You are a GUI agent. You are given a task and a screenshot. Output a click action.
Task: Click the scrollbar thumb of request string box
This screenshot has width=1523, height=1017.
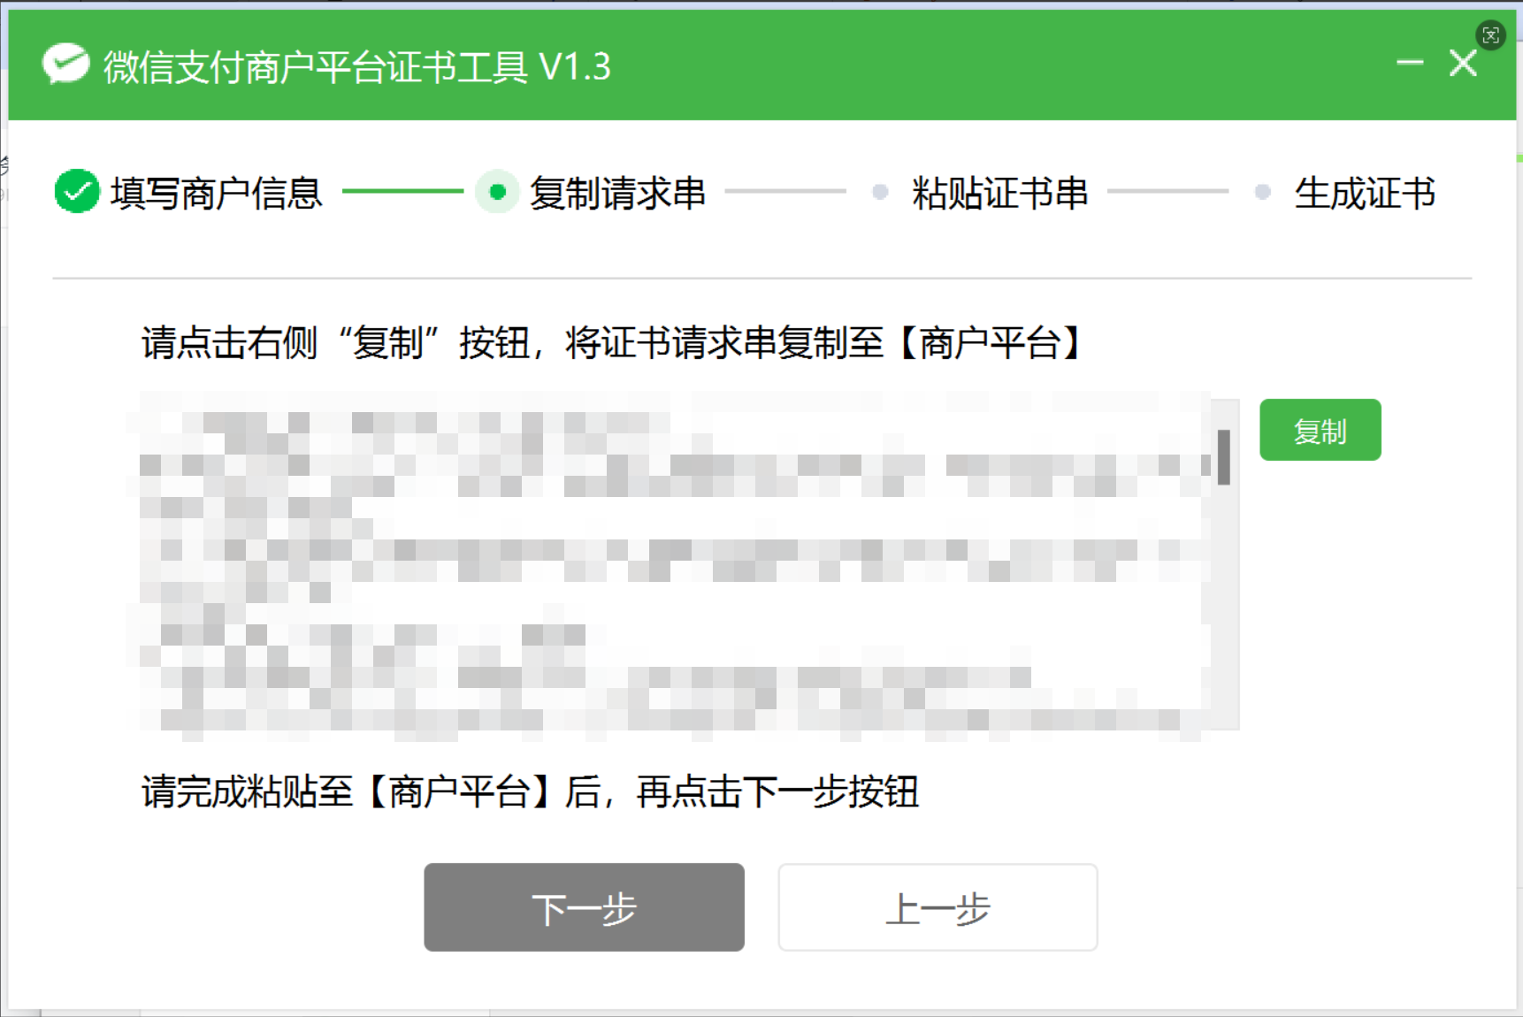point(1224,457)
